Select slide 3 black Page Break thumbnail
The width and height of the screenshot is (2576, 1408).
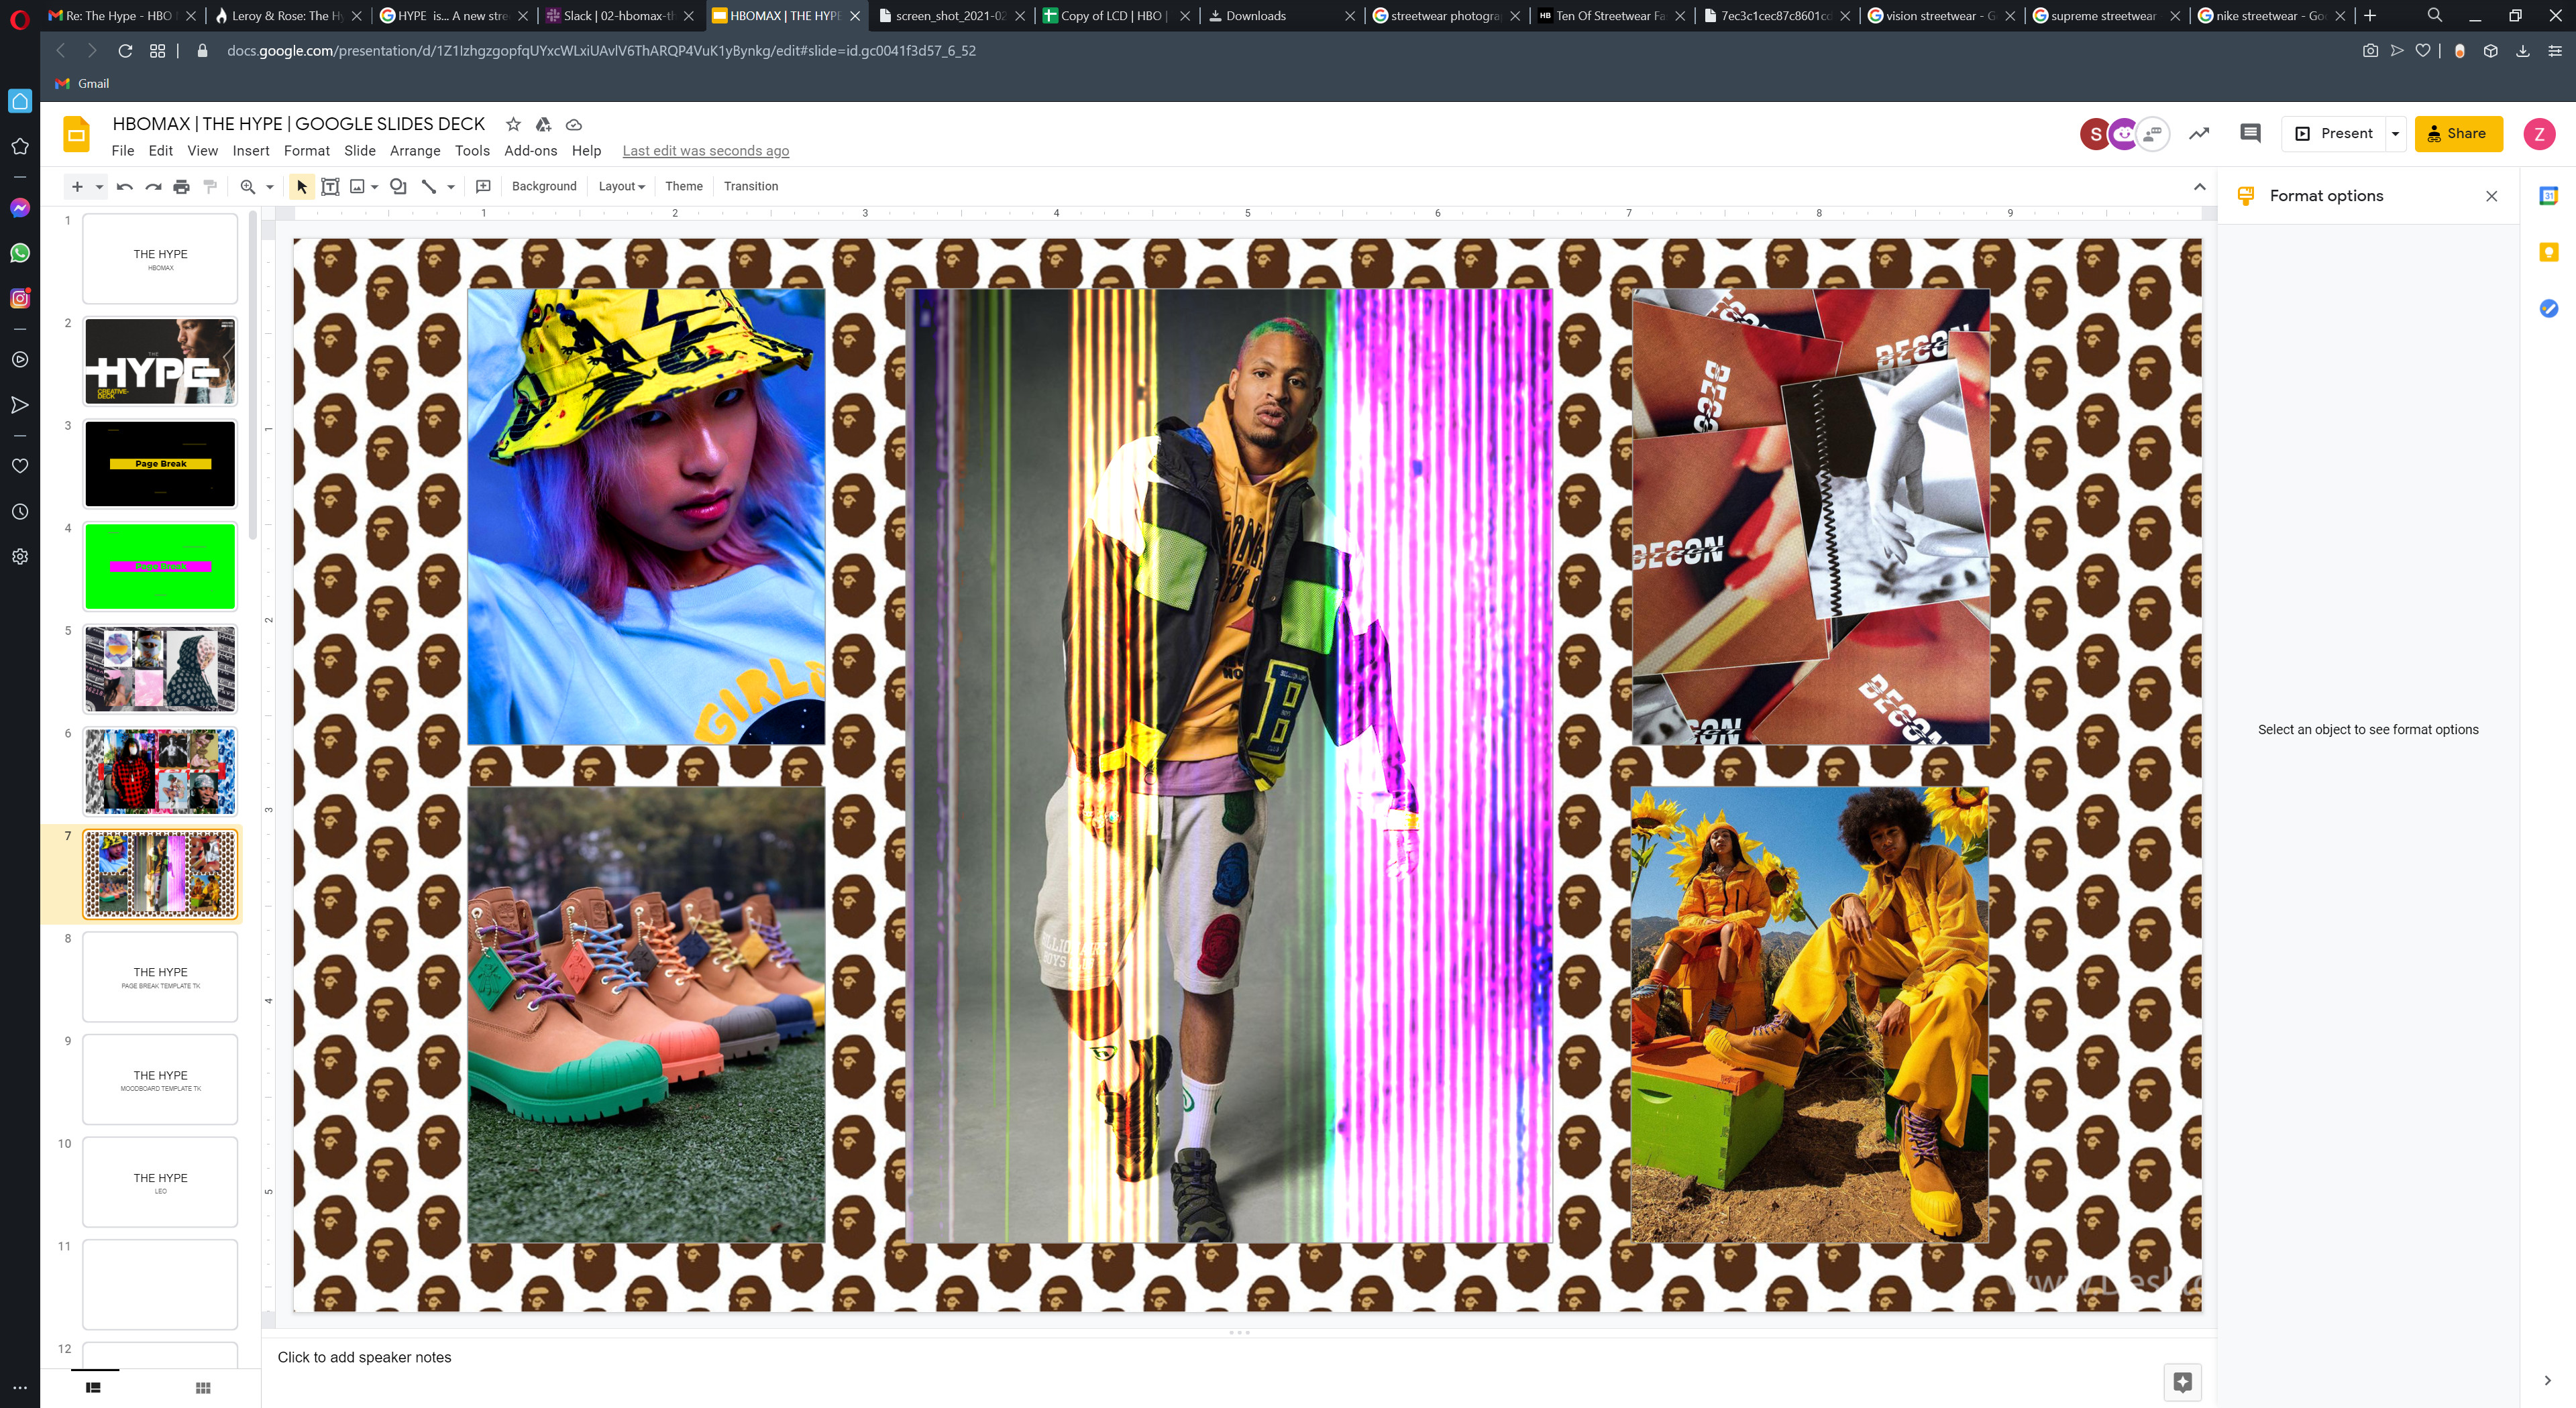[160, 464]
